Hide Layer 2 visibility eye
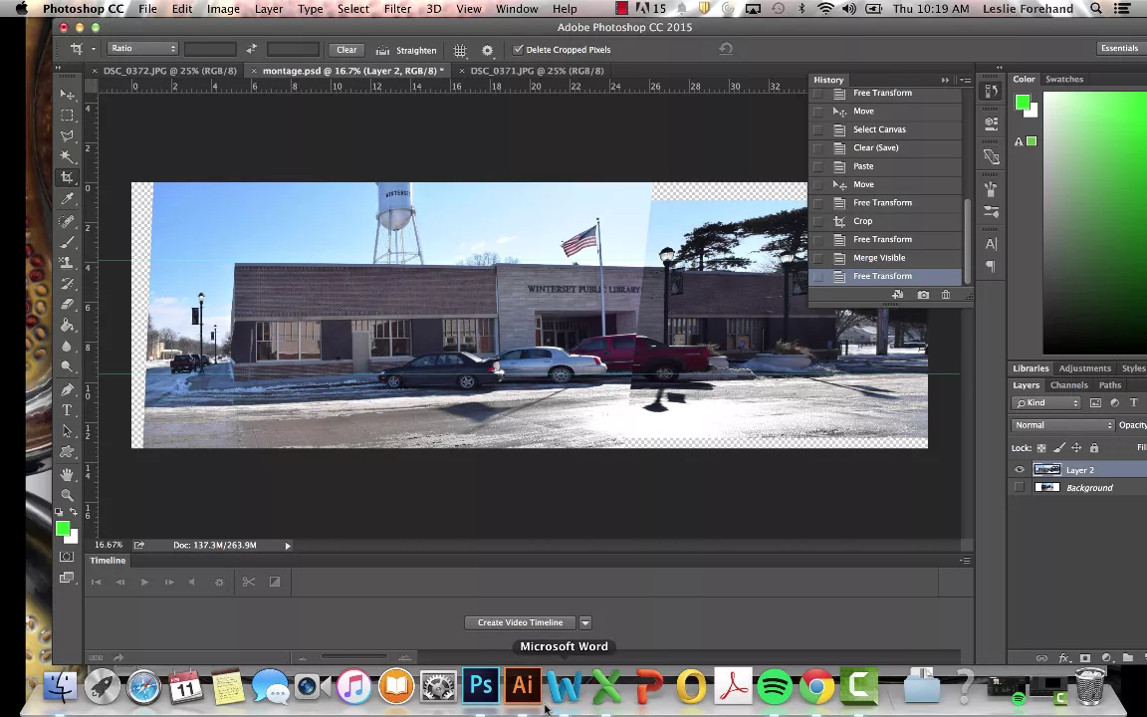This screenshot has height=717, width=1147. pos(1019,470)
